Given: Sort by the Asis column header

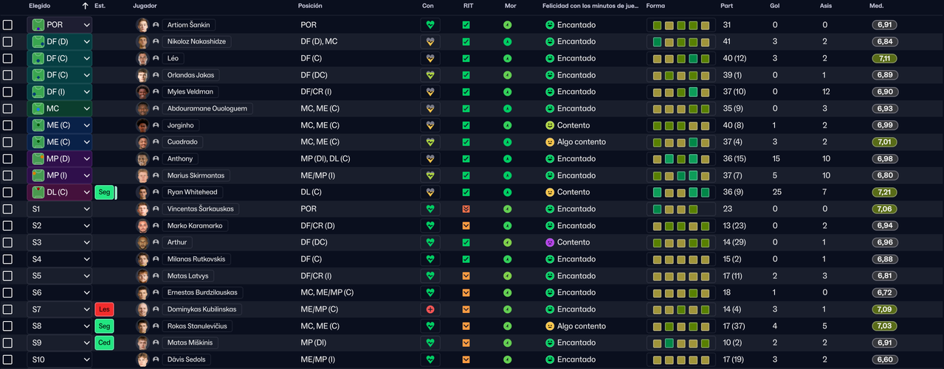Looking at the screenshot, I should [827, 6].
